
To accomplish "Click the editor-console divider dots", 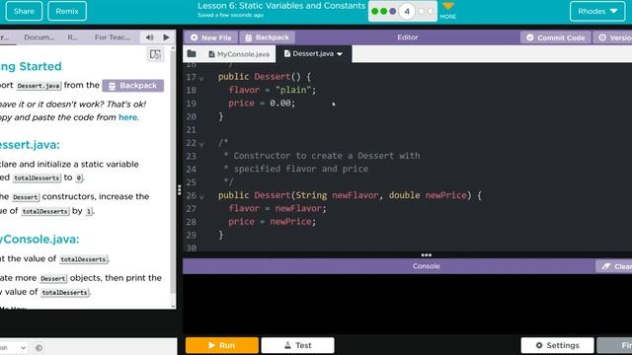I will point(426,254).
